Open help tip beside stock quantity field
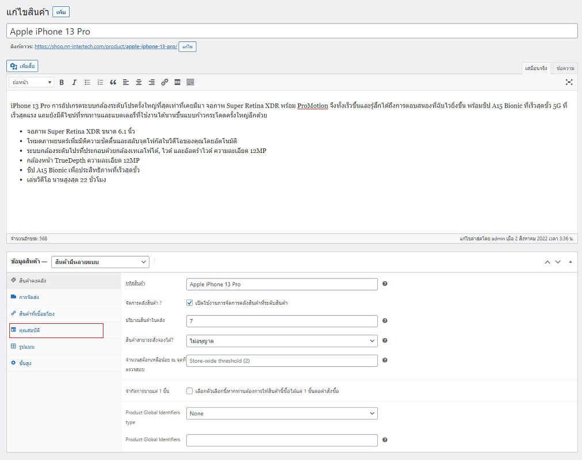 click(x=385, y=321)
